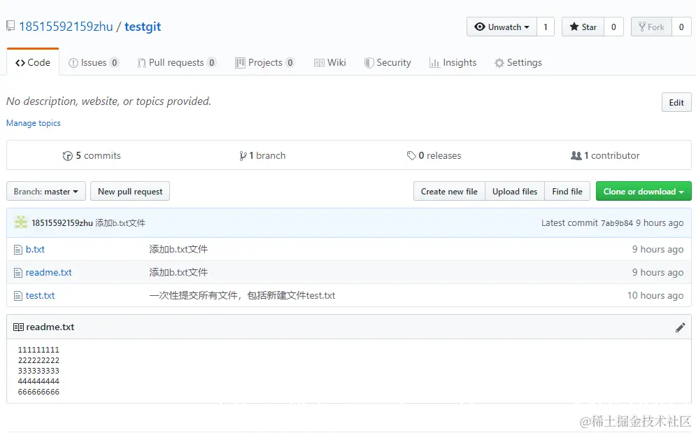Click the file icon beside readme.txt row

click(x=18, y=273)
